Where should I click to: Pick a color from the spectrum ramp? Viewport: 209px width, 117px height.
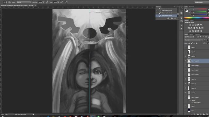point(197,18)
